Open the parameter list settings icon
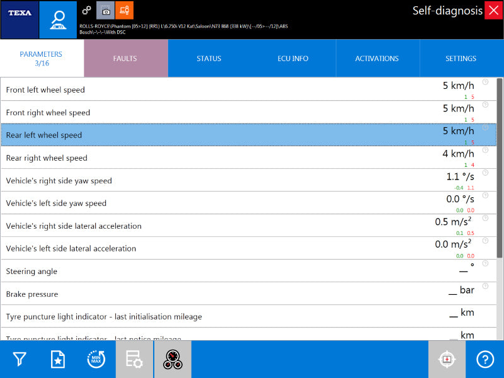Screen dimensions: 504x378 pos(134,360)
